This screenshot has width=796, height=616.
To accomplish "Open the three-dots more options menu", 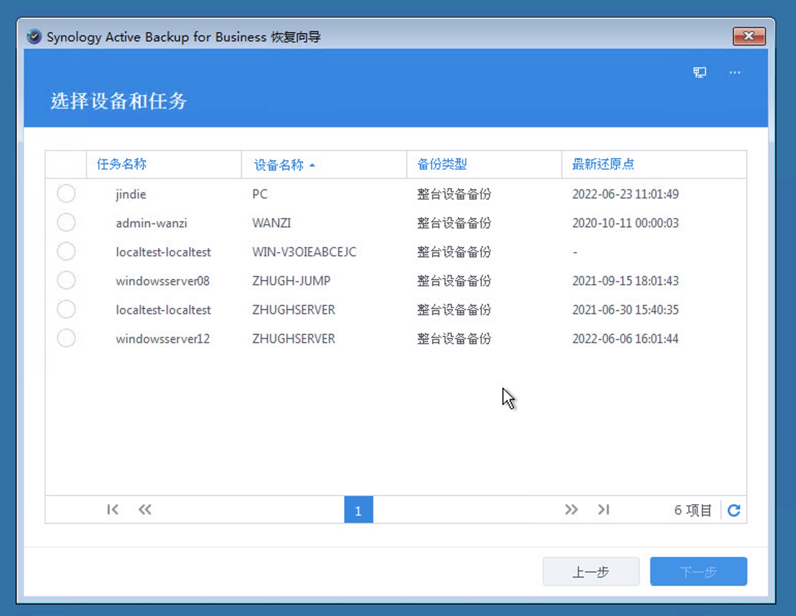I will click(734, 72).
